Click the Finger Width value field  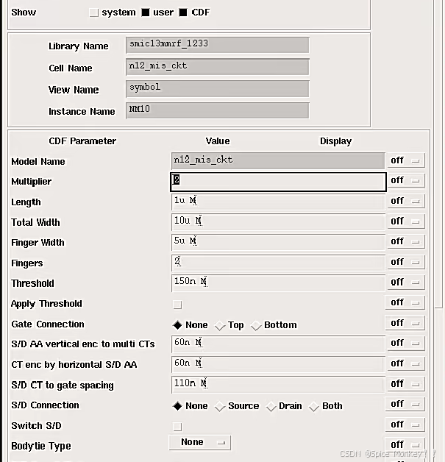(278, 242)
